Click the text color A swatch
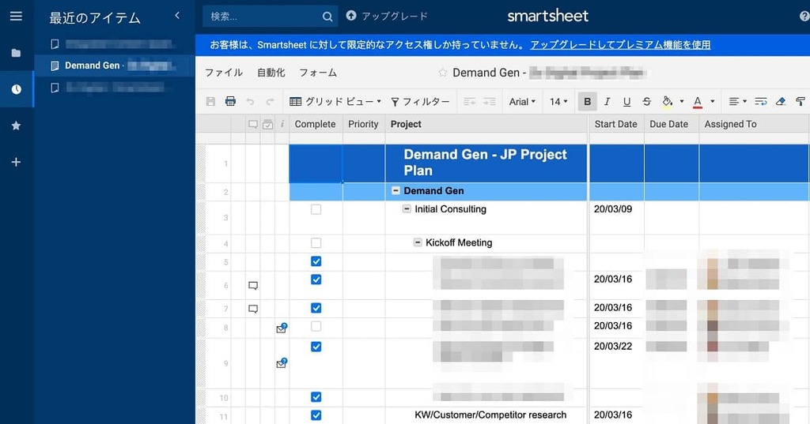This screenshot has width=810, height=424. click(698, 102)
